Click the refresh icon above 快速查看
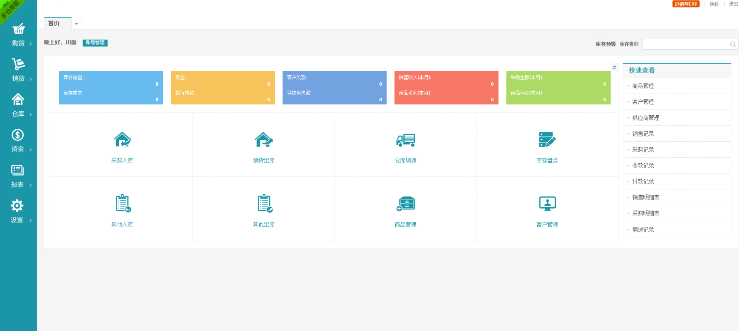Viewport: 739px width, 331px height. point(615,67)
